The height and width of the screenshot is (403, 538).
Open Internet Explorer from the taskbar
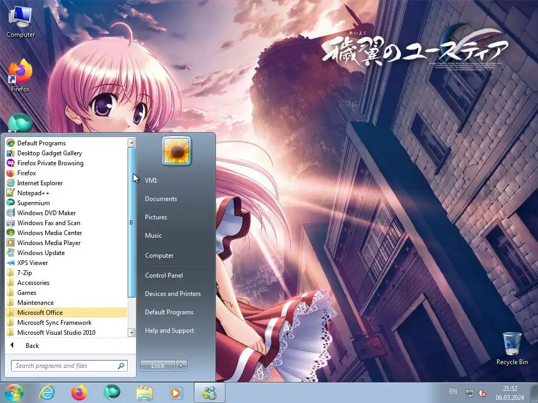[x=47, y=393]
